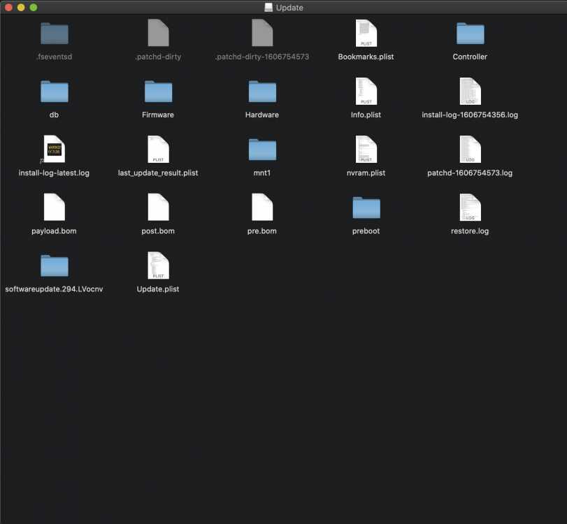Select the Update.plist file icon
The height and width of the screenshot is (524, 567).
[x=159, y=265]
